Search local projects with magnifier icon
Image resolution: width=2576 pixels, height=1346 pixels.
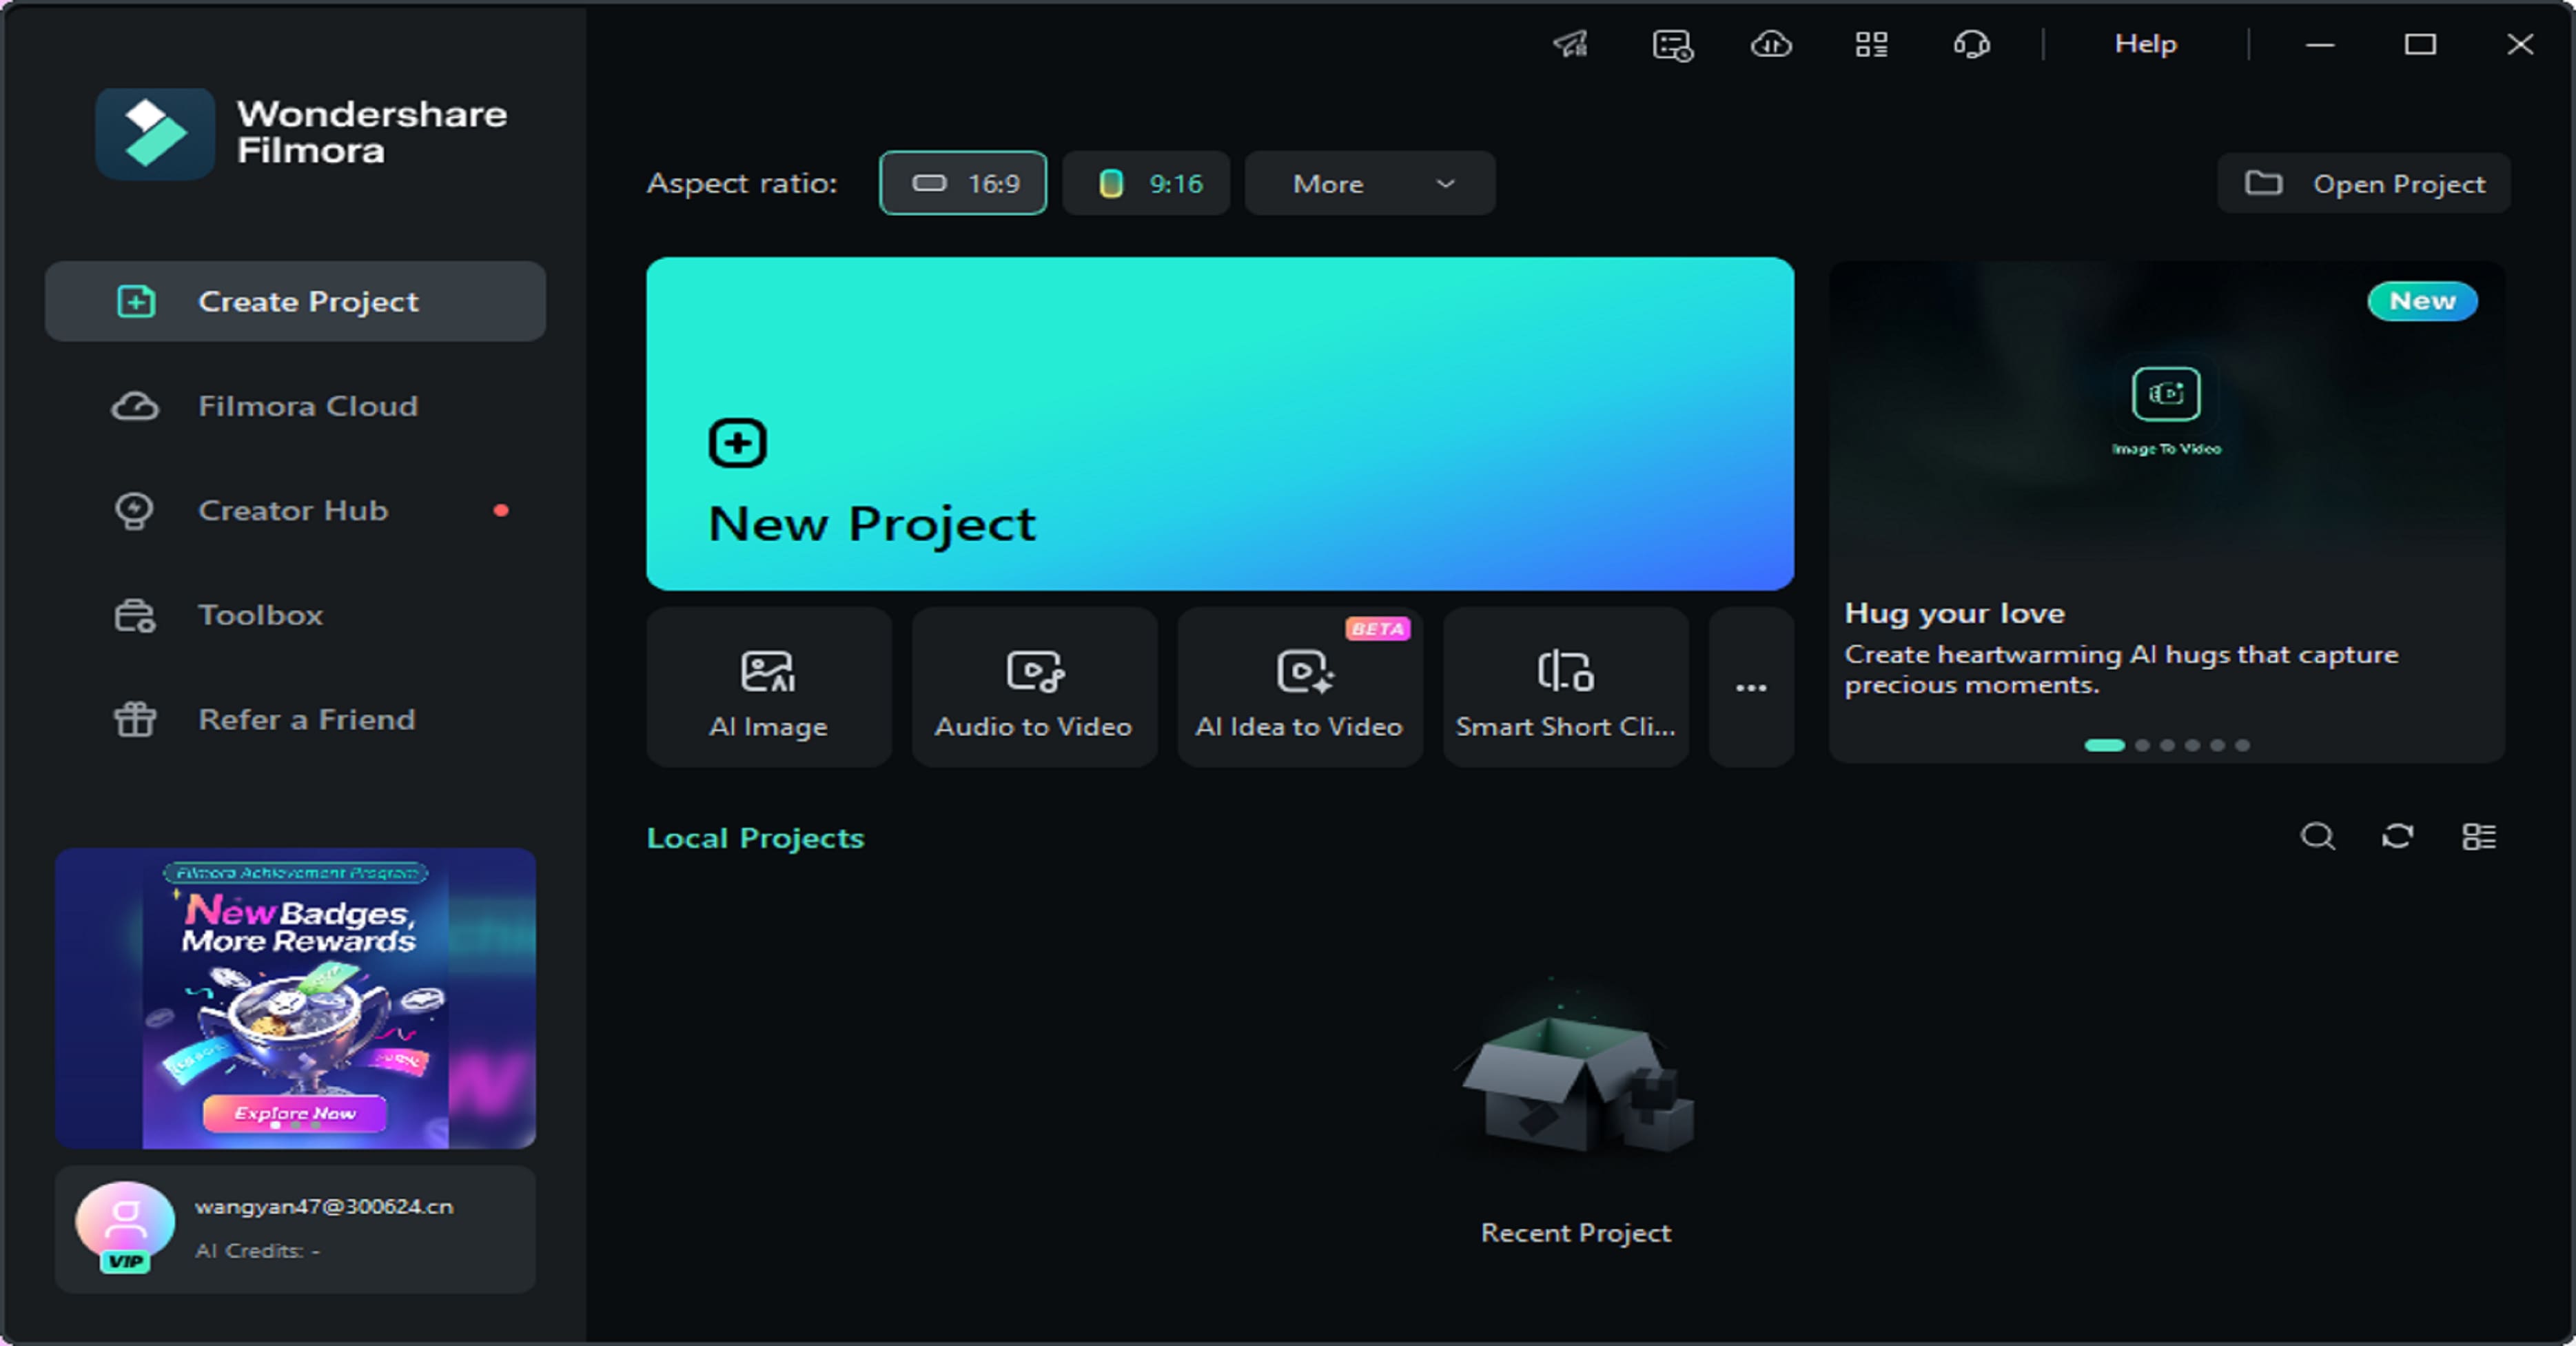2318,836
